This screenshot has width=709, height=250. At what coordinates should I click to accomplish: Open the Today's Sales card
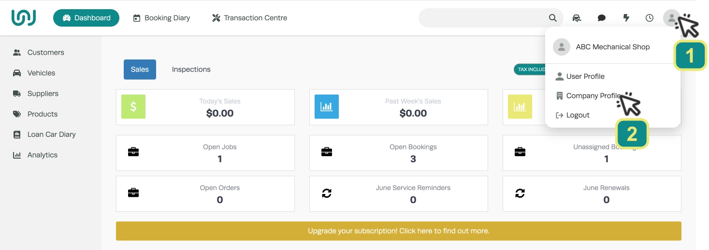coord(205,107)
